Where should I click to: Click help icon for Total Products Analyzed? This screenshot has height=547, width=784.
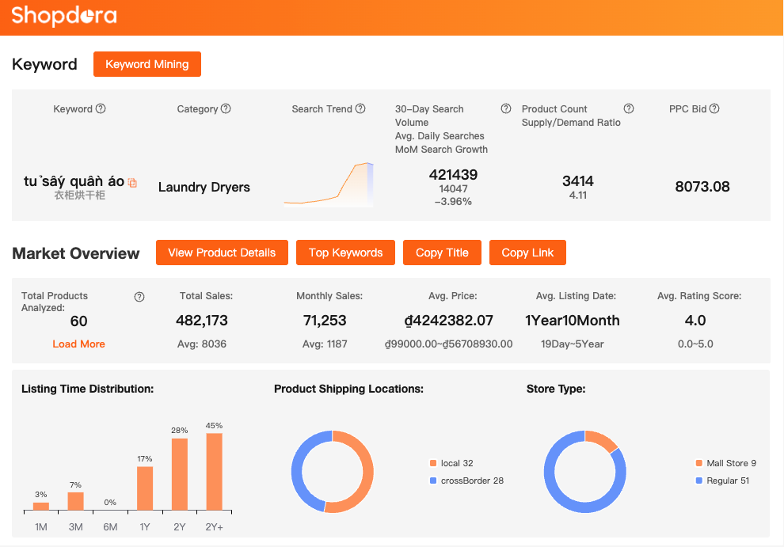[x=139, y=297]
